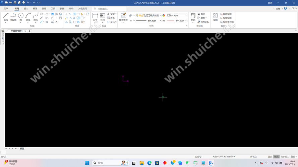Select the ellipse drawing tool
This screenshot has width=298, height=167.
(x=47, y=14)
